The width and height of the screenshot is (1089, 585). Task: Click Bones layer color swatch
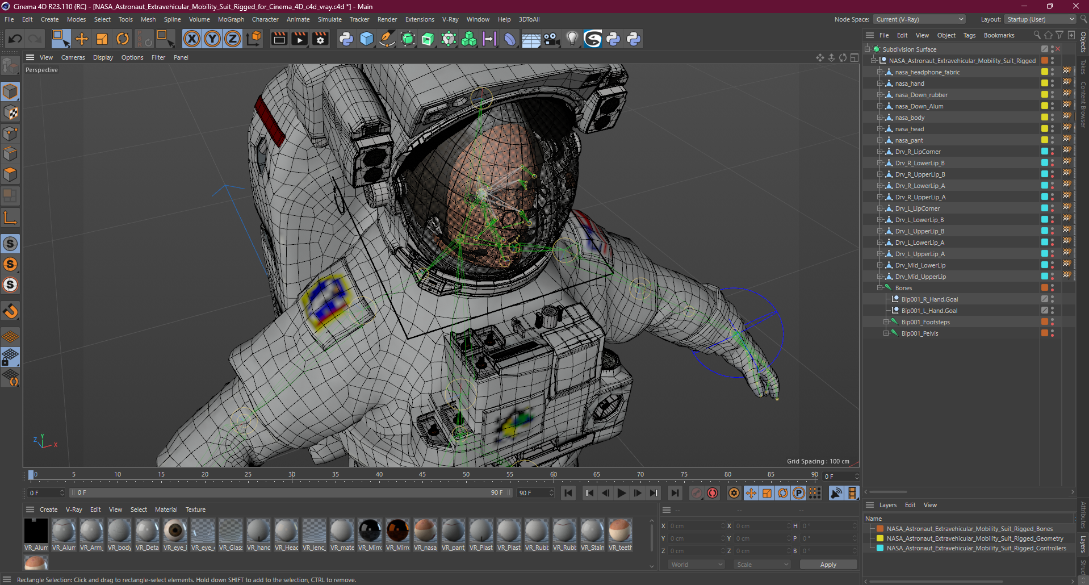pos(880,529)
